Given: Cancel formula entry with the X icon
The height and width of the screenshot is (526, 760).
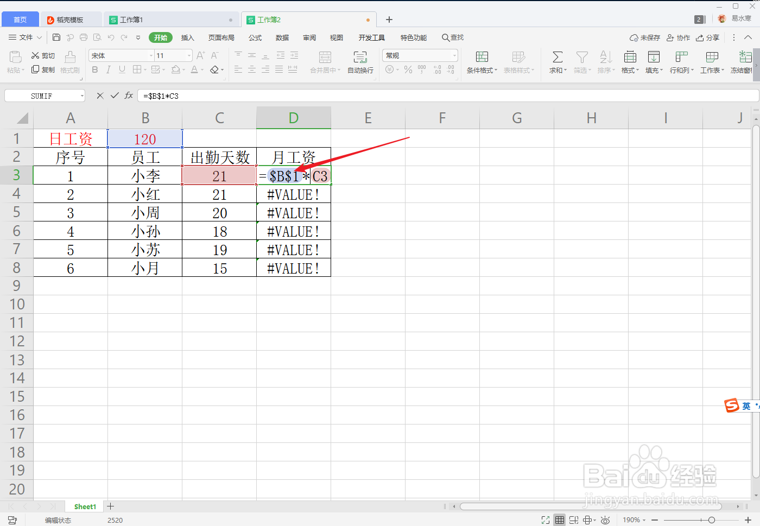Looking at the screenshot, I should coord(100,96).
